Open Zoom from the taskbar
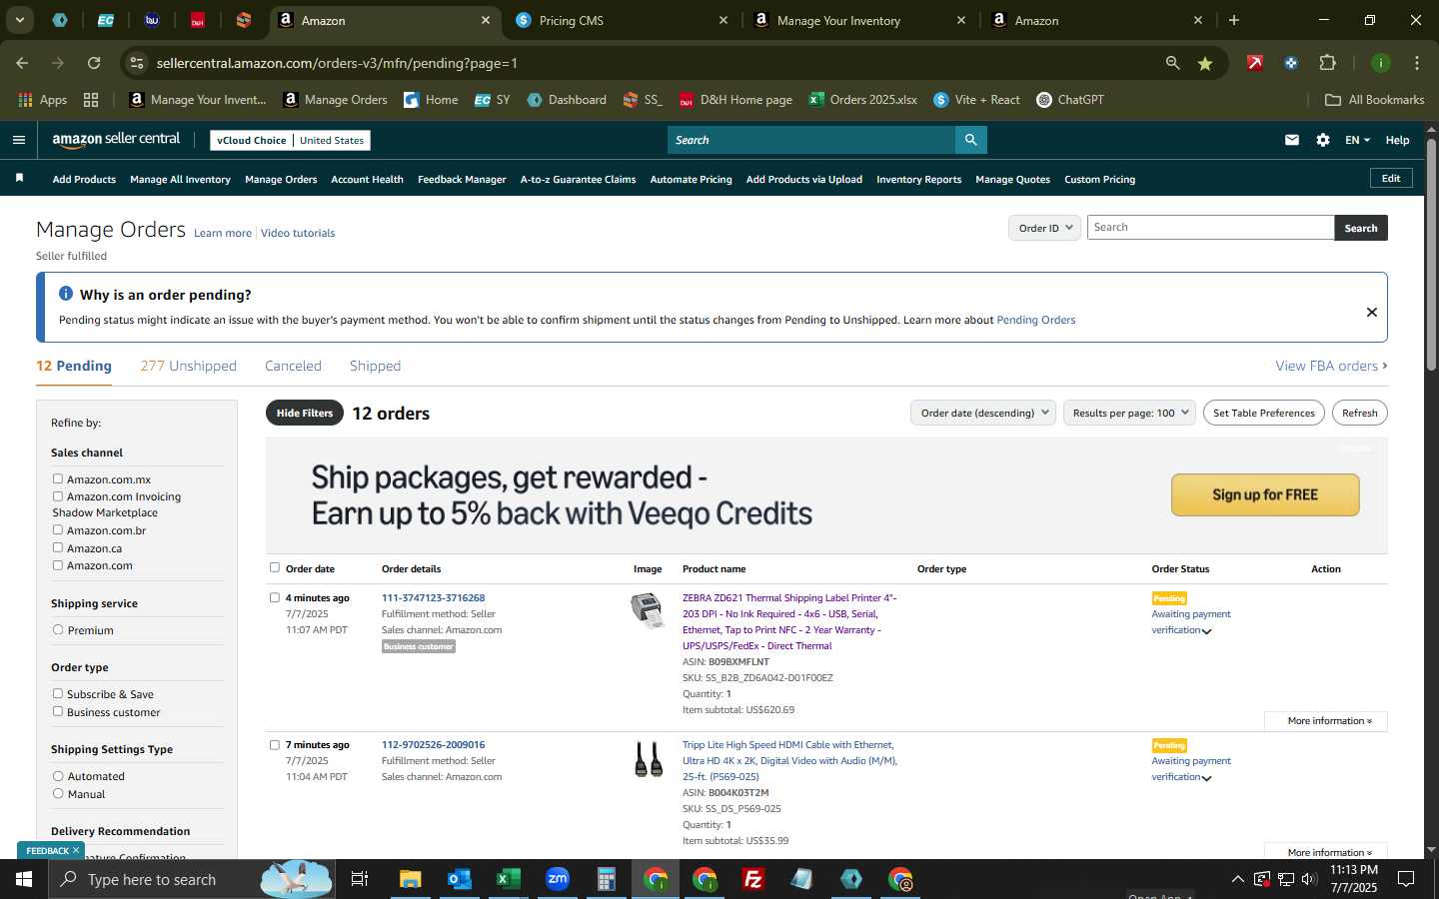Screen dimensions: 1439x899 tap(558, 879)
